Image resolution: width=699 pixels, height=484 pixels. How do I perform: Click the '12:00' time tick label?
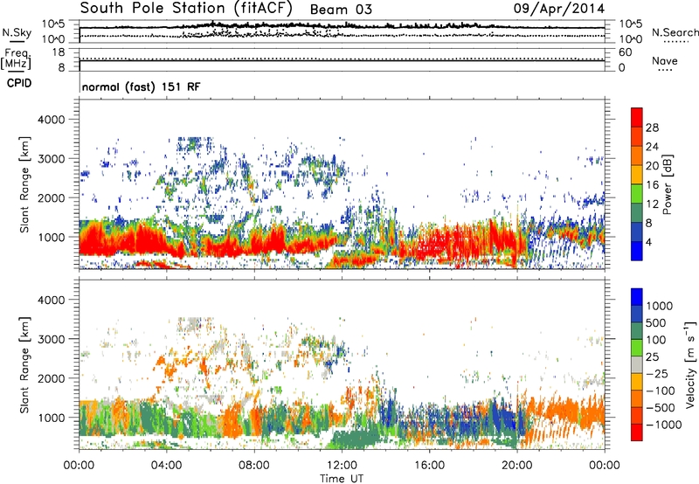[342, 466]
